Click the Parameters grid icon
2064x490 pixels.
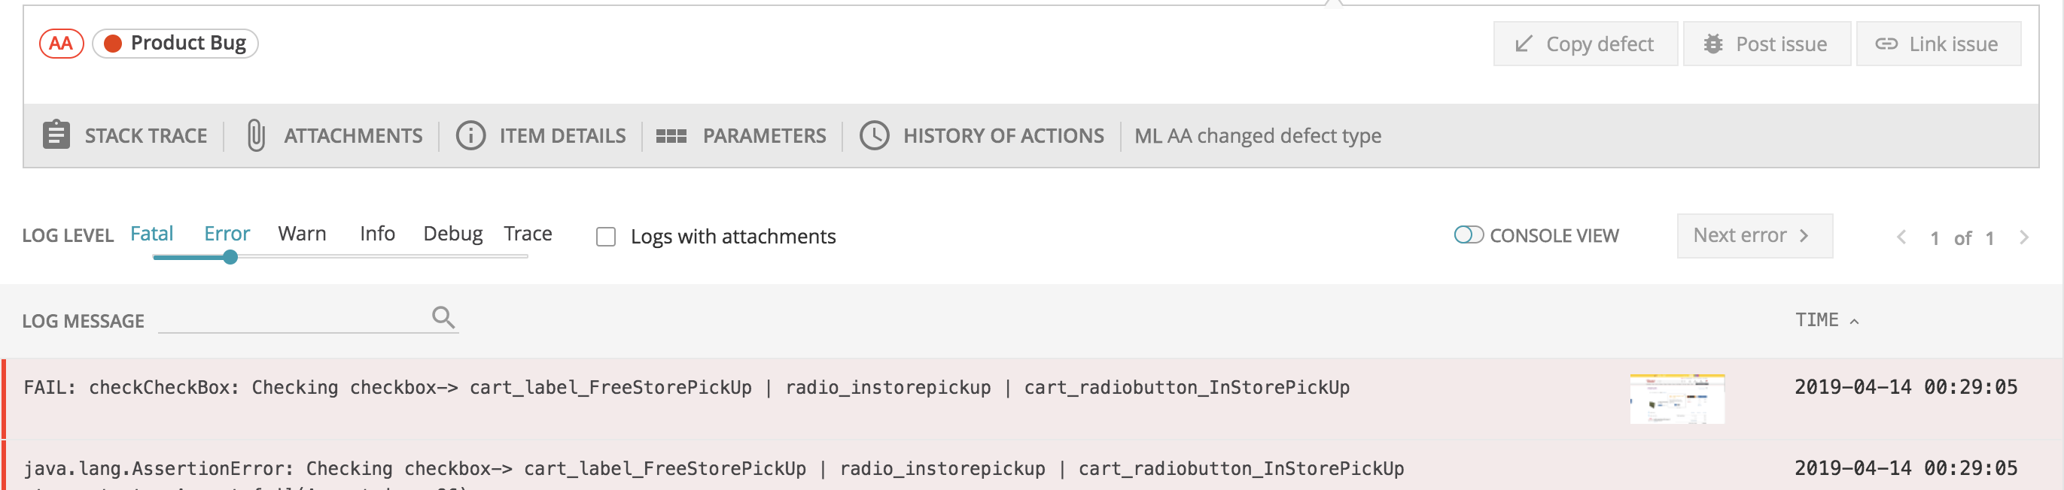coord(671,137)
